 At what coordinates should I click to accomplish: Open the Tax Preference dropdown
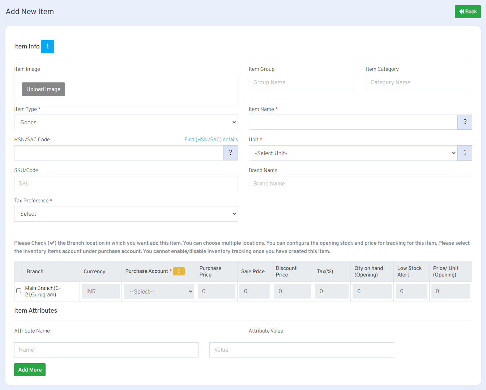[x=126, y=214]
